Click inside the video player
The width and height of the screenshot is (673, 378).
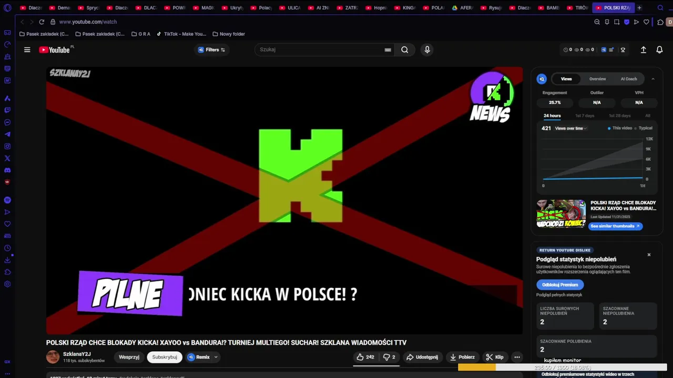284,201
